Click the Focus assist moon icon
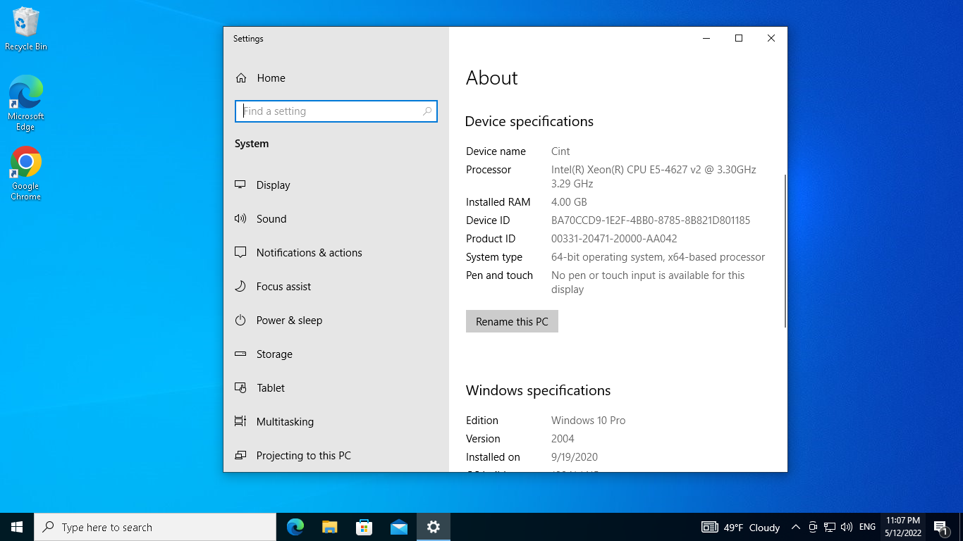This screenshot has width=963, height=541. coord(240,286)
